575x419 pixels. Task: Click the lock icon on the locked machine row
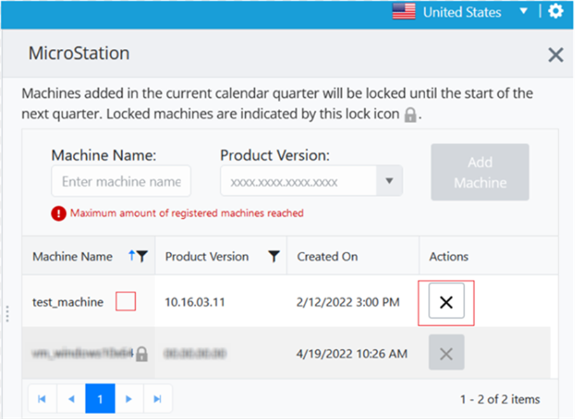coord(141,354)
